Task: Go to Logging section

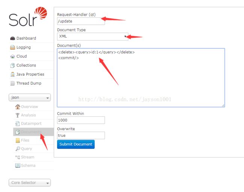Action: (24, 47)
